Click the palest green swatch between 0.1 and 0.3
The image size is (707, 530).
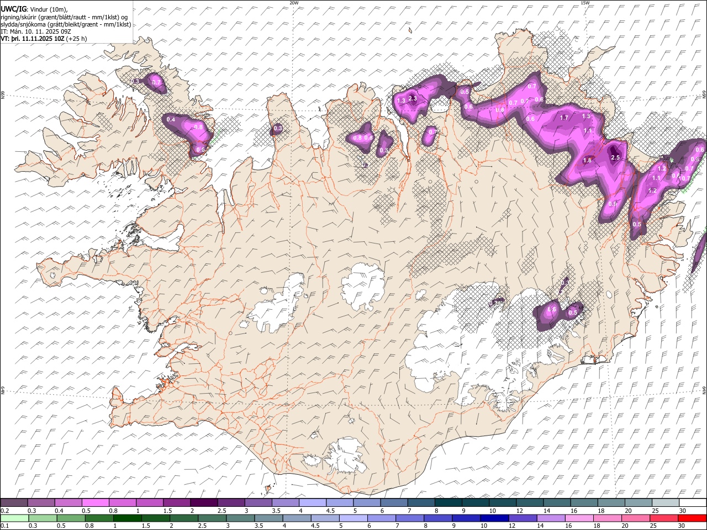(14, 518)
